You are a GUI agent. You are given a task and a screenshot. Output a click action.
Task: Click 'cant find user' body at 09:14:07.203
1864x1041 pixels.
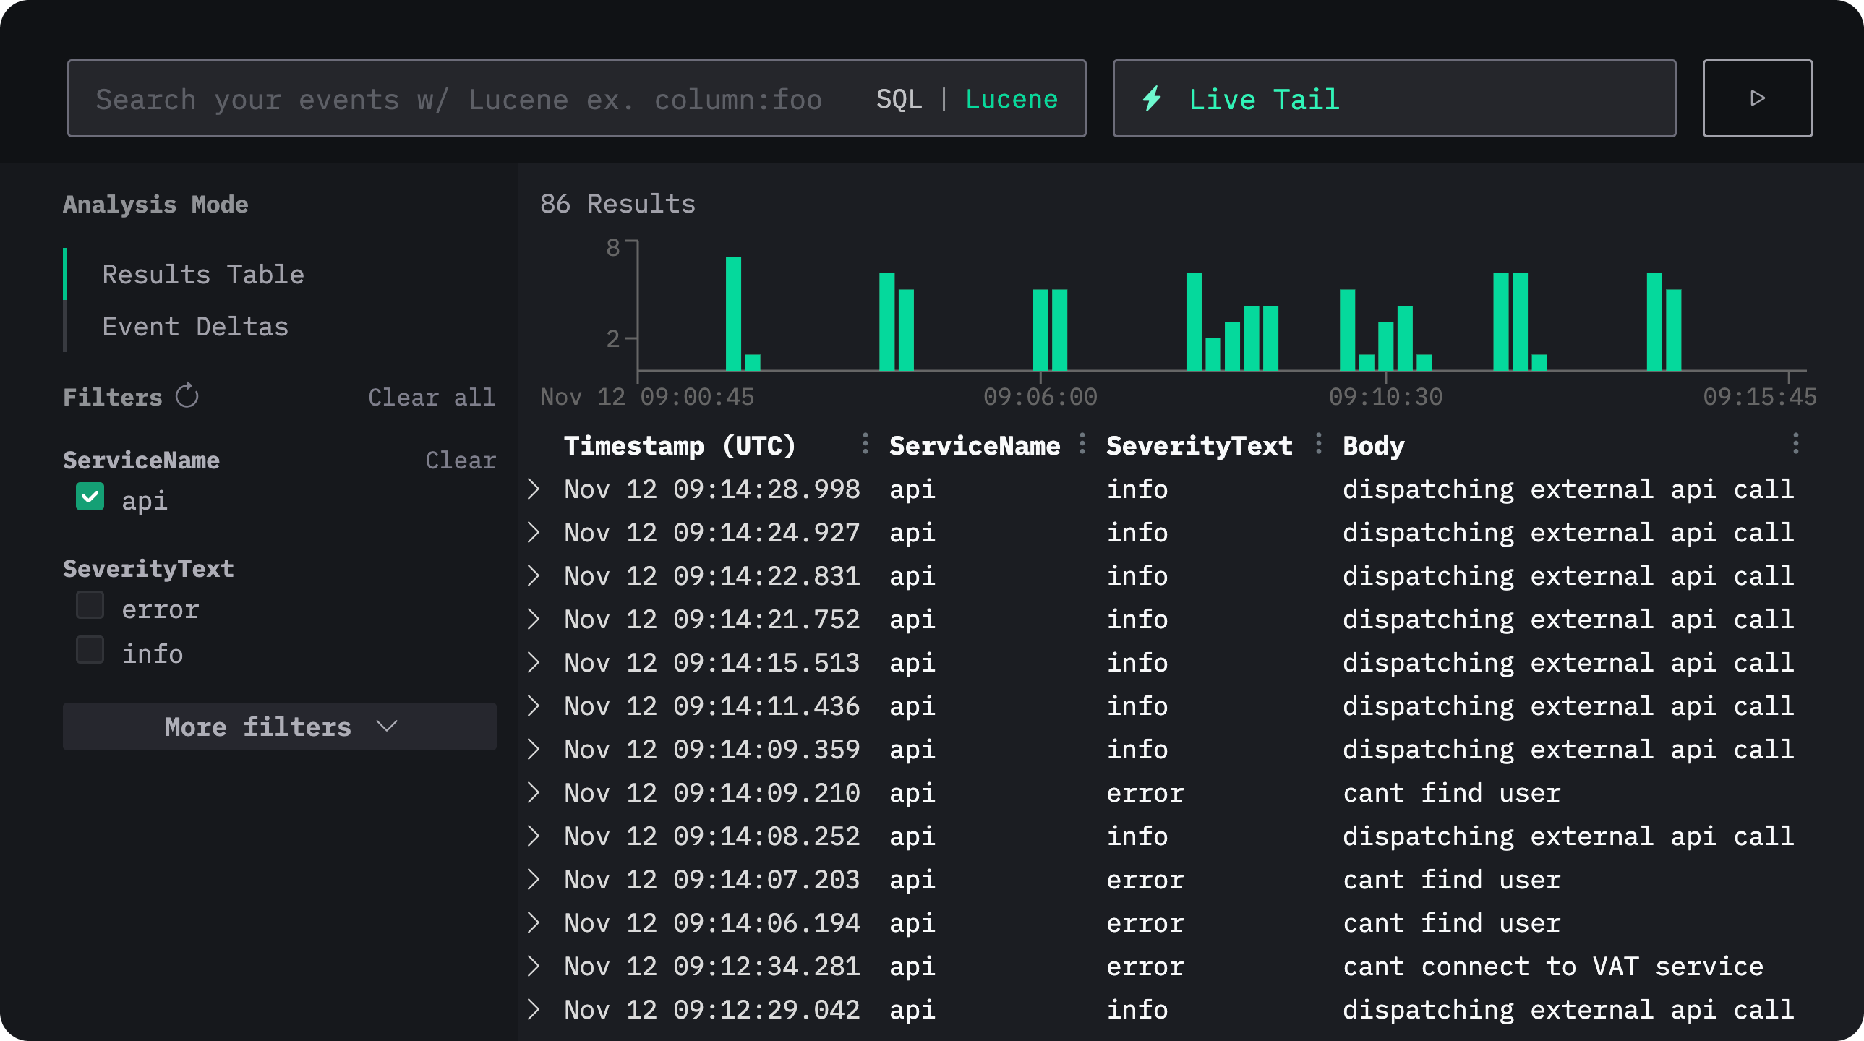pyautogui.click(x=1452, y=880)
